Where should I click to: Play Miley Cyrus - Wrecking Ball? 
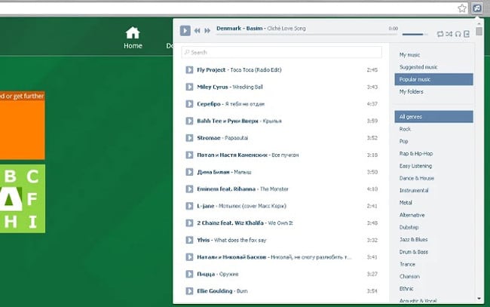189,87
